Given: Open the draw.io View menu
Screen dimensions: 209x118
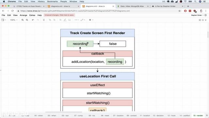Looking at the screenshot, I should [x=15, y=15].
